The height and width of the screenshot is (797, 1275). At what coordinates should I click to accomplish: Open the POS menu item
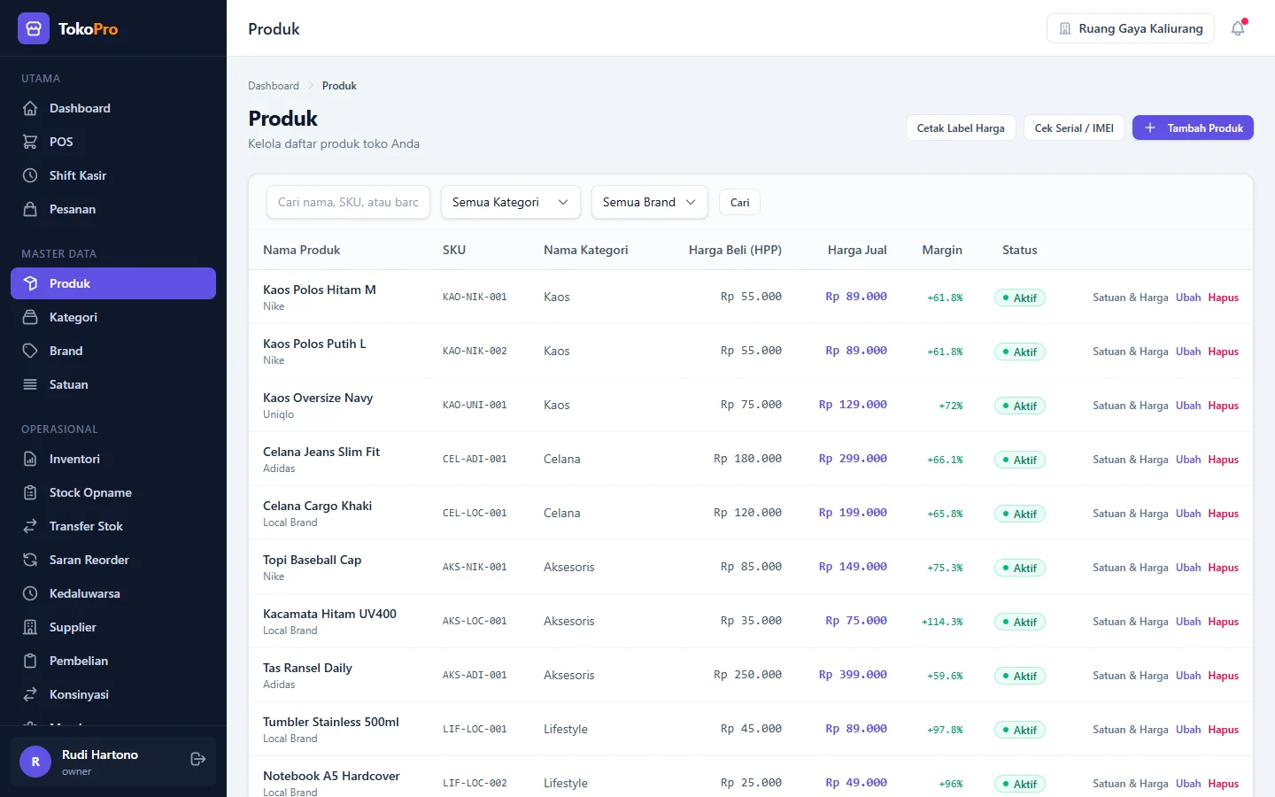pyautogui.click(x=113, y=142)
